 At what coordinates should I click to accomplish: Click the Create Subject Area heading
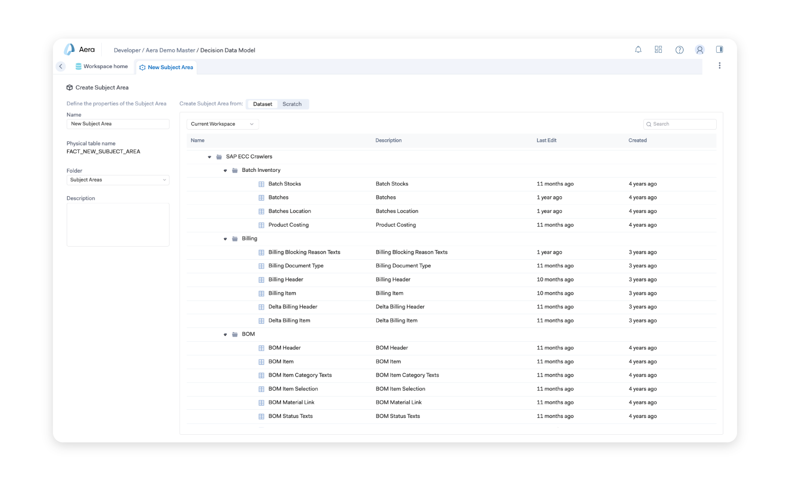point(102,87)
